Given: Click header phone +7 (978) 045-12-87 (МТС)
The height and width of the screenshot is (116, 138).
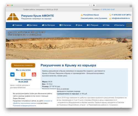Looking at the screenshot, I should 121,15.
